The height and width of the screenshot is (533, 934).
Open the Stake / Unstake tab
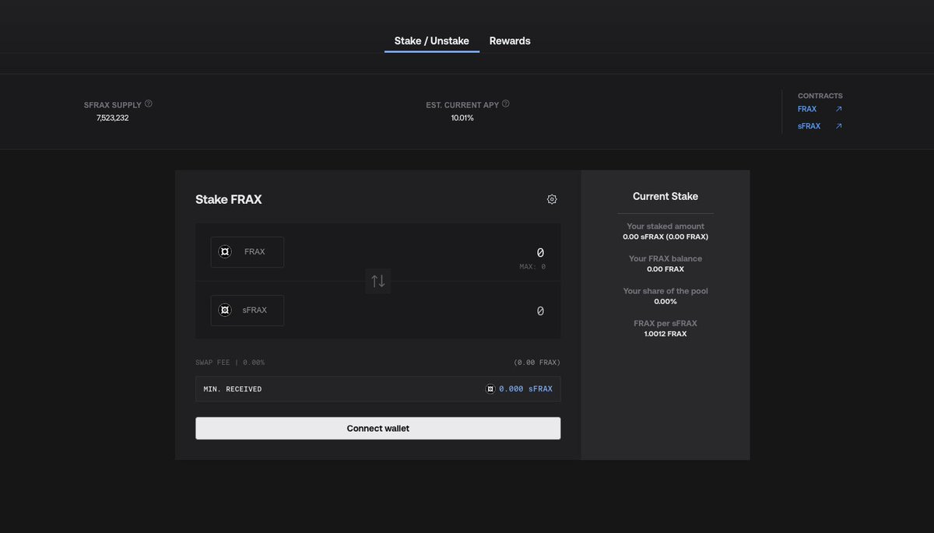pyautogui.click(x=431, y=40)
